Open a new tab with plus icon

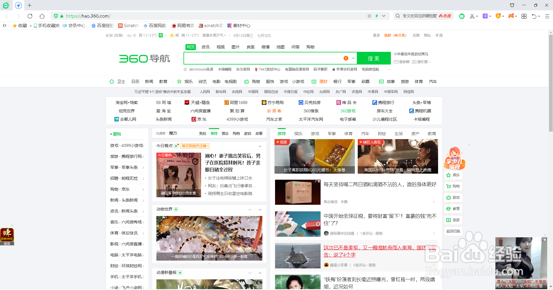[x=30, y=5]
